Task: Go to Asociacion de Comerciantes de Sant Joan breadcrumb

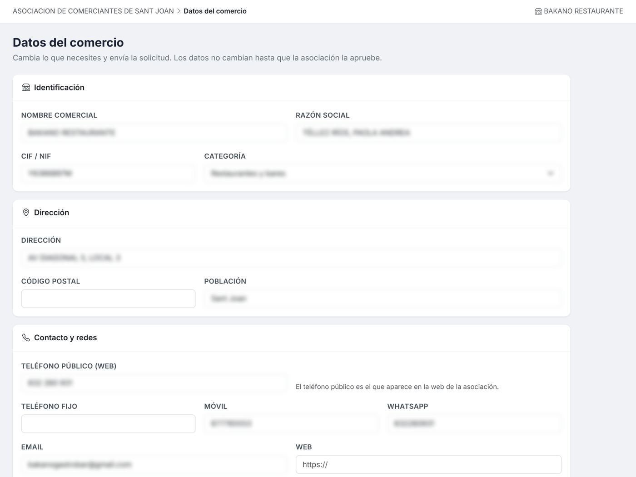Action: pyautogui.click(x=93, y=11)
